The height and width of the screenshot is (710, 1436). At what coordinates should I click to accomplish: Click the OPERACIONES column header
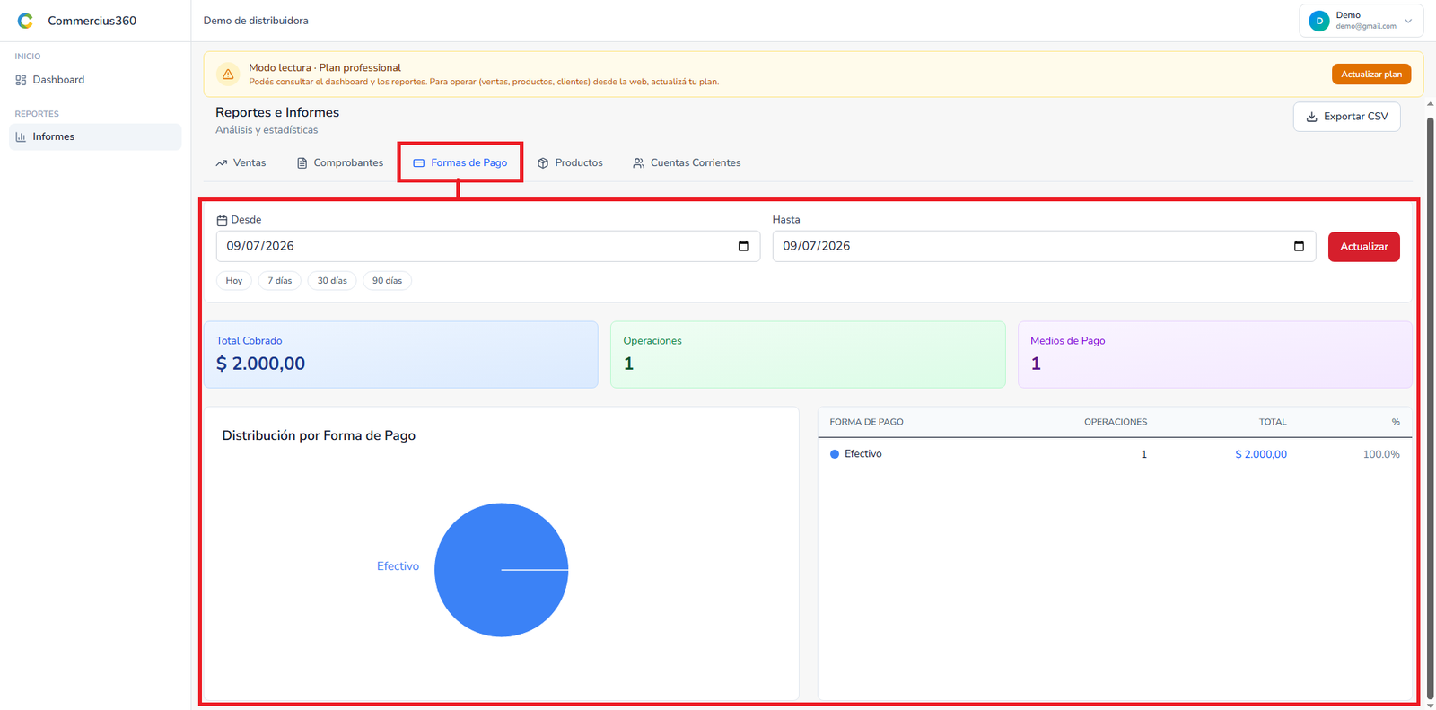pos(1116,422)
